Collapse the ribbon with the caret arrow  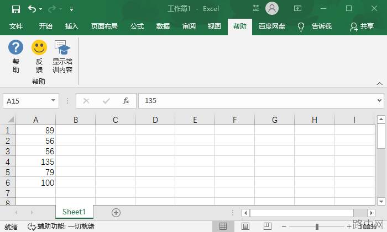pos(380,84)
